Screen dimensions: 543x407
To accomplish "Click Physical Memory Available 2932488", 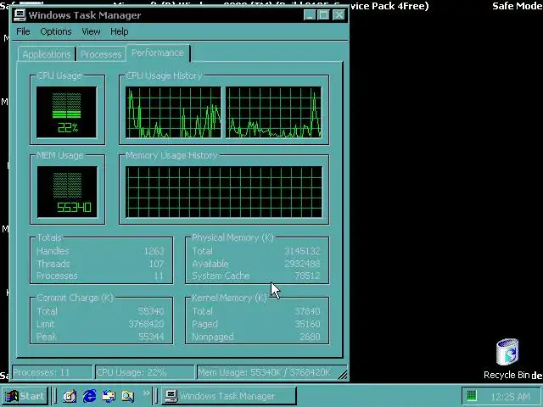I will (x=302, y=264).
